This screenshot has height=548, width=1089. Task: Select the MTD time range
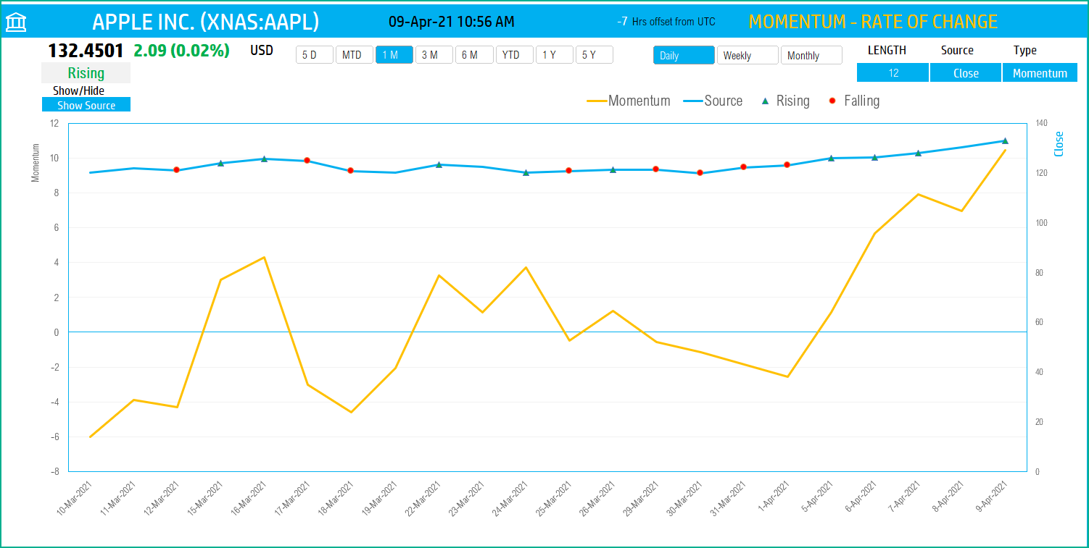(355, 55)
